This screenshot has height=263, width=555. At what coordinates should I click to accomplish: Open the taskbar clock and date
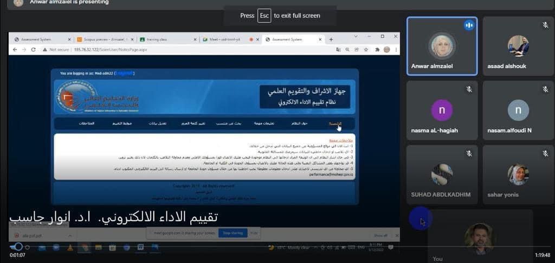pos(376,247)
